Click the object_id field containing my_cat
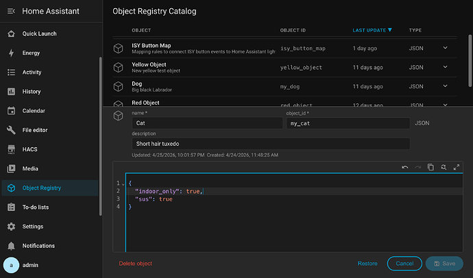The width and height of the screenshot is (473, 278). 348,123
